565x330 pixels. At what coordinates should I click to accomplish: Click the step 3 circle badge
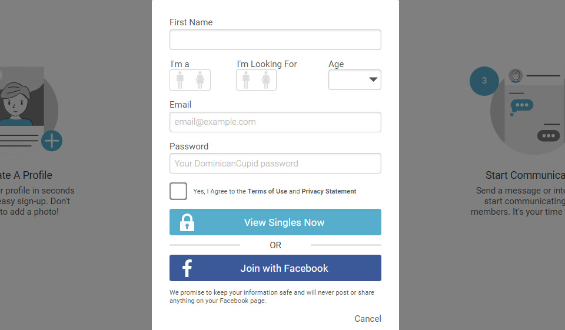(484, 81)
